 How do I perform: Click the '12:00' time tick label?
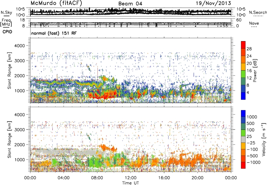130,178
